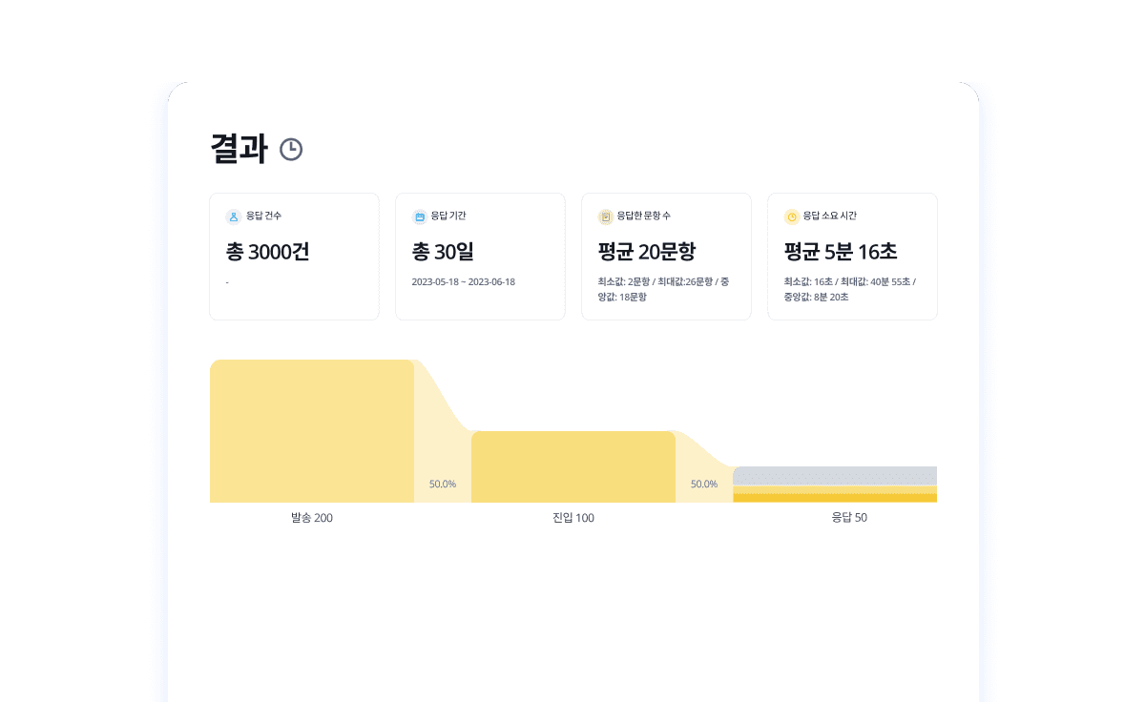
Task: Click the first 50.0% conversion label
Action: coord(442,484)
